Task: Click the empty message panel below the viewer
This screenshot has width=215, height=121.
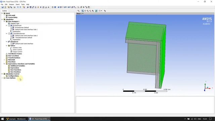Action: pos(145,105)
